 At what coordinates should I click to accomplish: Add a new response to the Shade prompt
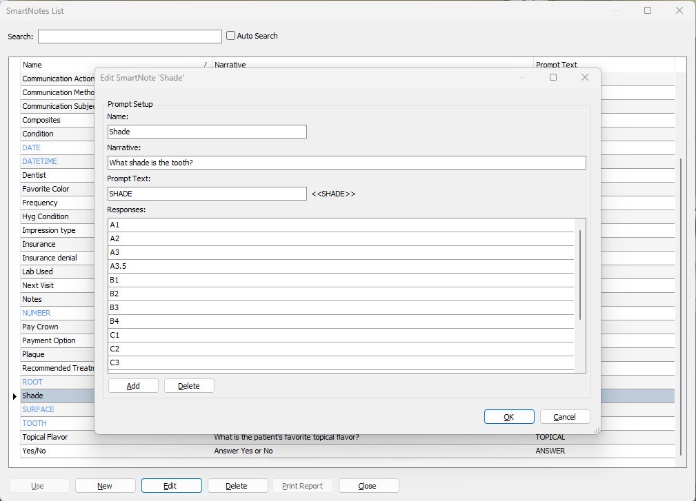point(133,386)
